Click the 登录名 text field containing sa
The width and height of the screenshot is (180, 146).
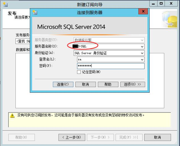[108, 59]
